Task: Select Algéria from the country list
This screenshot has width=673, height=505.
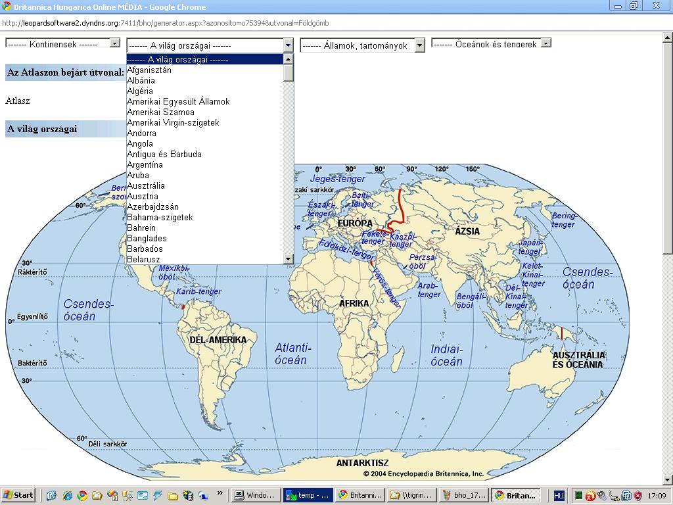Action: (205, 91)
